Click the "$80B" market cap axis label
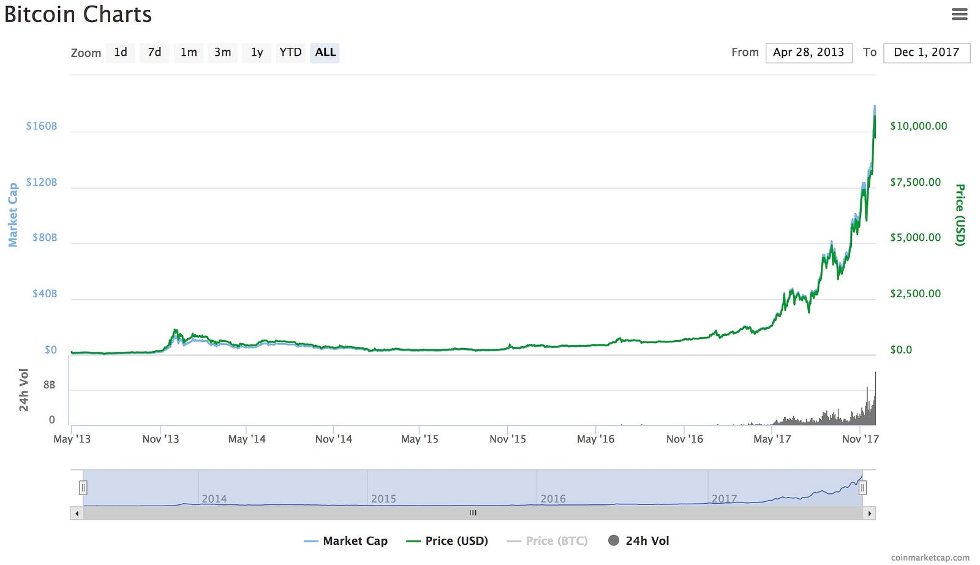The height and width of the screenshot is (565, 980). point(45,238)
